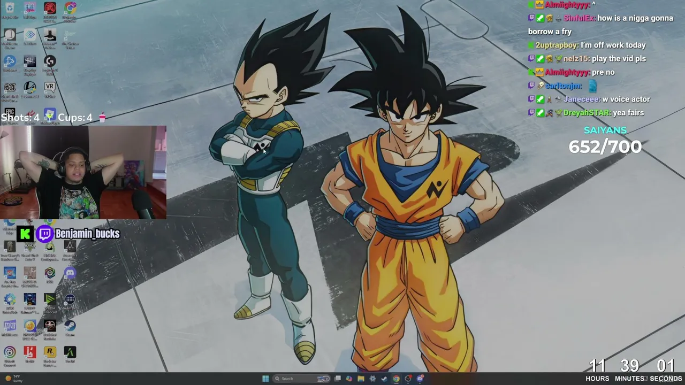Image resolution: width=685 pixels, height=385 pixels.
Task: Open the iCUE desktop shortcut
Action: coord(50,275)
